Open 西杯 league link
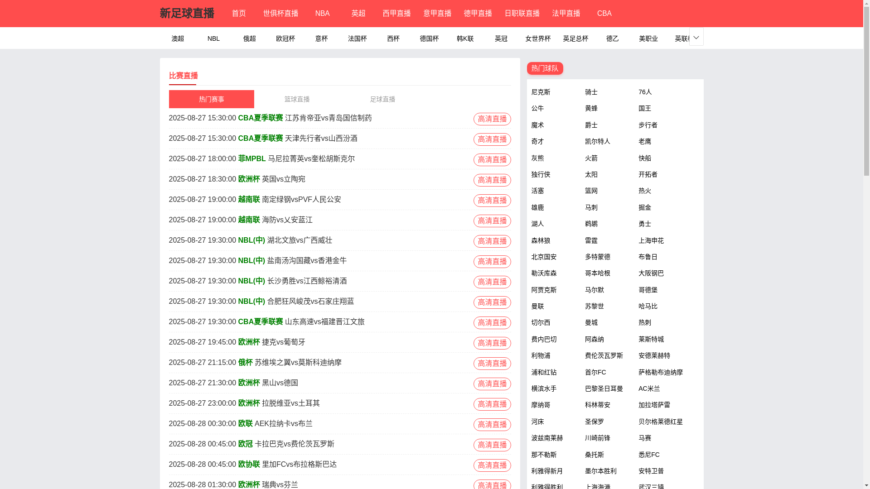The height and width of the screenshot is (489, 870). [393, 38]
